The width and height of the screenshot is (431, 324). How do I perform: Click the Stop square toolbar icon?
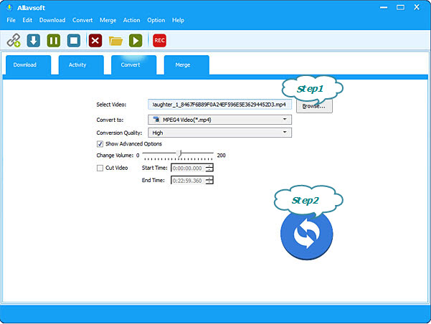pos(74,40)
